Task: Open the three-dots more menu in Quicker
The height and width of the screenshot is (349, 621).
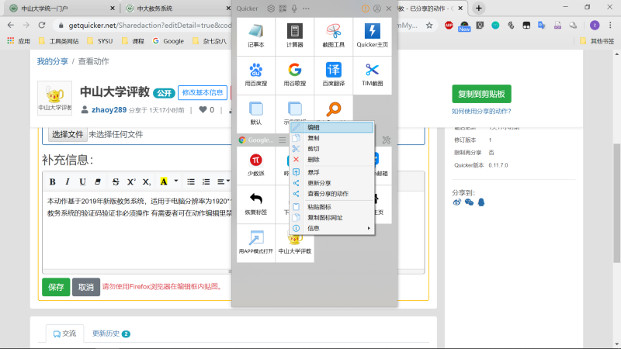Action: coord(306,9)
